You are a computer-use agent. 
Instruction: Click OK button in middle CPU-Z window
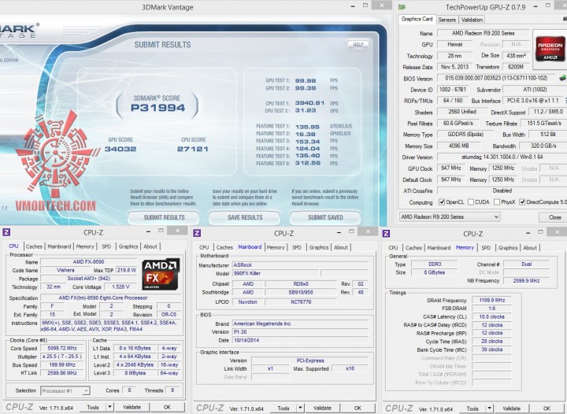tap(358, 408)
